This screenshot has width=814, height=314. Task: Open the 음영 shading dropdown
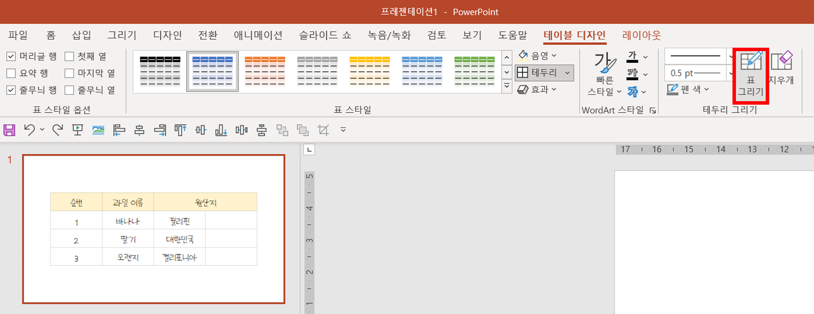[538, 56]
